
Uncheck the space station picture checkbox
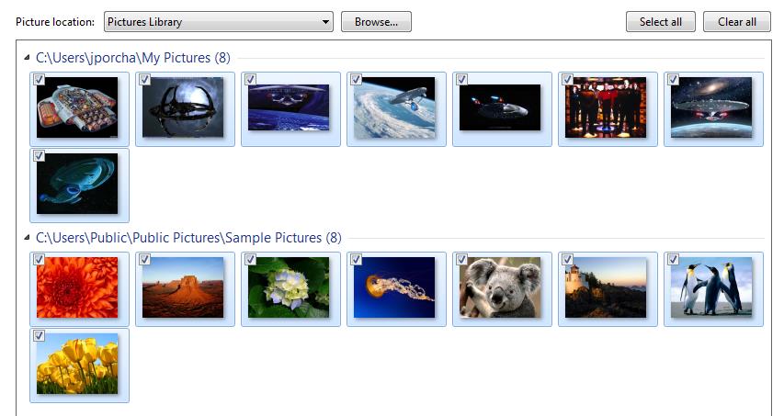144,79
